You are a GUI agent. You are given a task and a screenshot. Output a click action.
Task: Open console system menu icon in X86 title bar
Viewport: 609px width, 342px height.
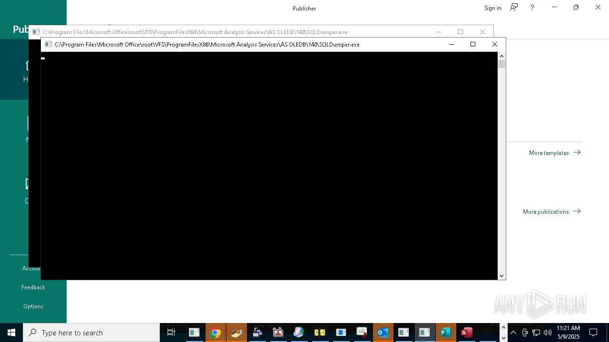48,44
